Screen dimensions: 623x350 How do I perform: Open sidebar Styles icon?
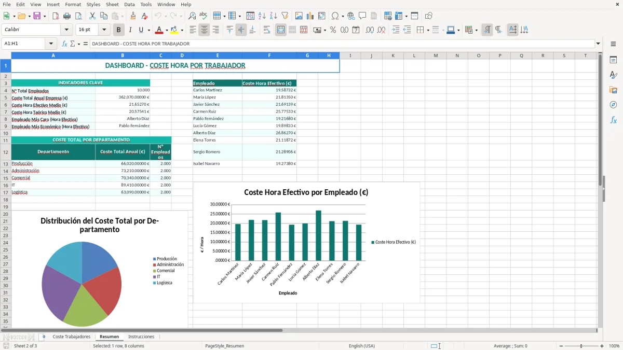[613, 75]
